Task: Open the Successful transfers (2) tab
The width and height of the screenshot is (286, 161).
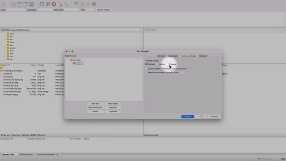Action: pos(48,155)
